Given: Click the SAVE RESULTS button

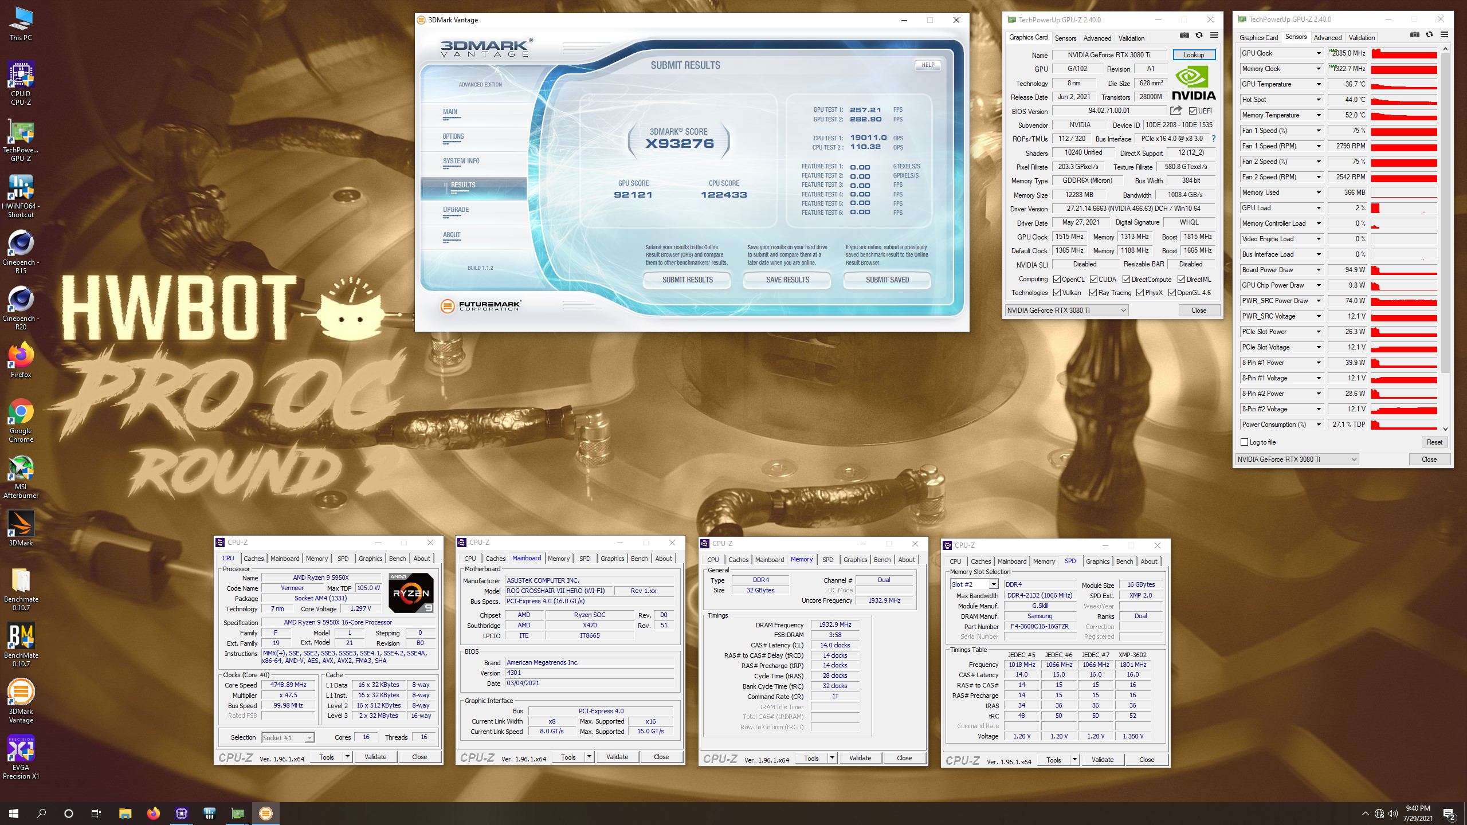Looking at the screenshot, I should [787, 280].
